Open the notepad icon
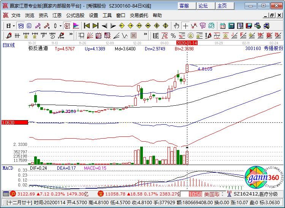 pos(240,26)
